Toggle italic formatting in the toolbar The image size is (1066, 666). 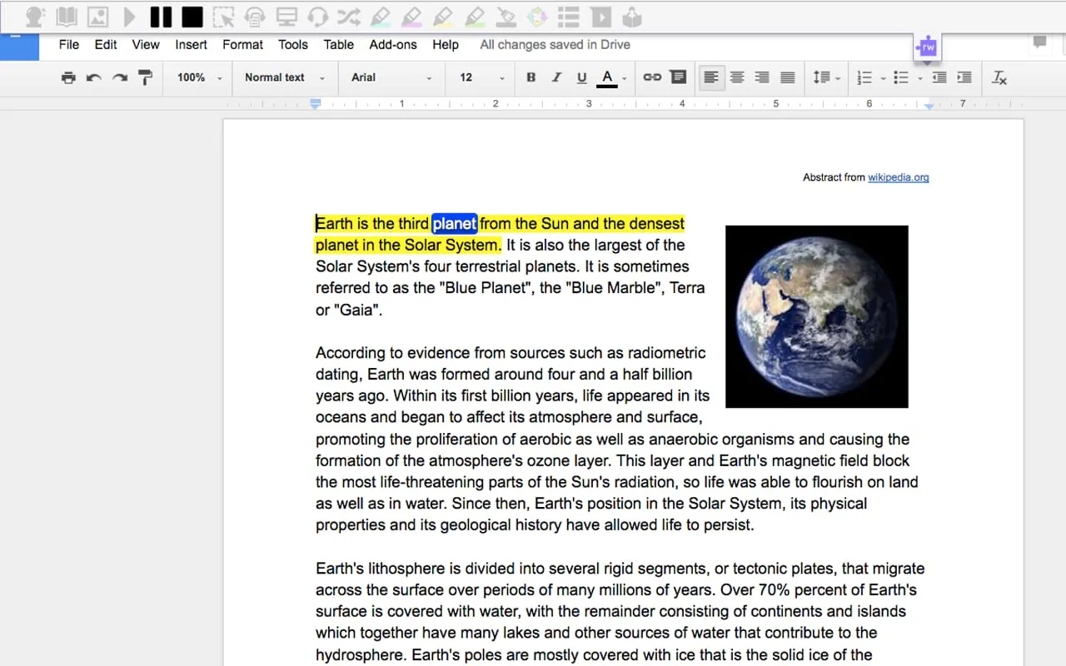[x=554, y=77]
